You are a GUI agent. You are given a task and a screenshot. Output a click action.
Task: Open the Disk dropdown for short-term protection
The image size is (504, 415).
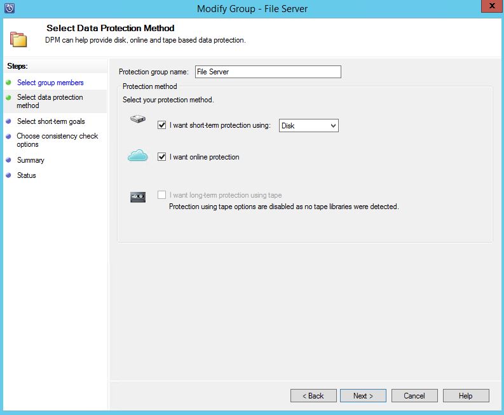coord(309,126)
